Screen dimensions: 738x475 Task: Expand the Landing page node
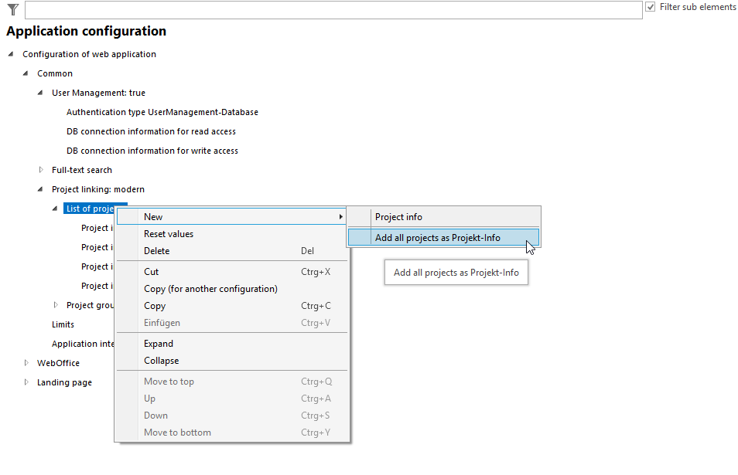(26, 382)
